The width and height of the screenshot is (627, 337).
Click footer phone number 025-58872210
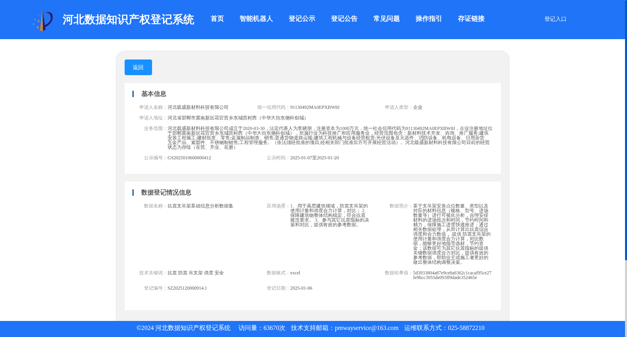click(x=466, y=328)
